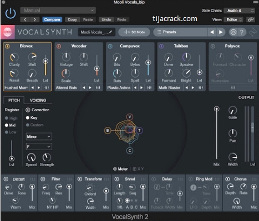The height and width of the screenshot is (221, 259).
Task: Click the Undo button
Action: click(106, 19)
